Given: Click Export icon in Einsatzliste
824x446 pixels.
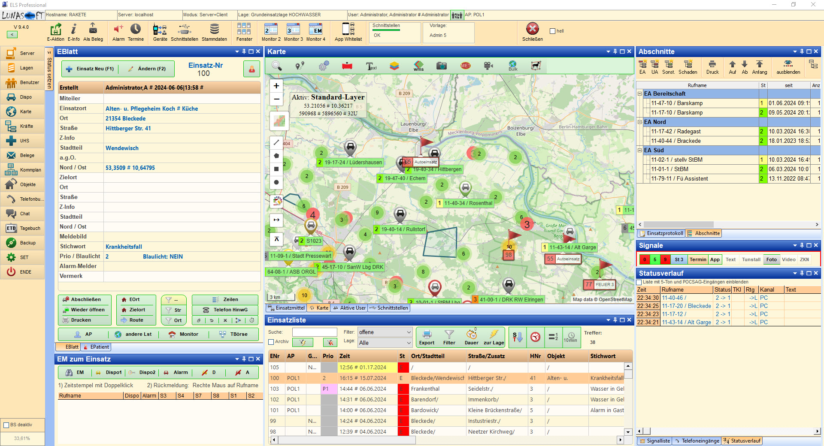Looking at the screenshot, I should 427,338.
